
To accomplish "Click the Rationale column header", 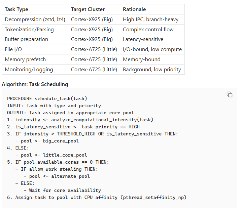I will pos(134,9).
